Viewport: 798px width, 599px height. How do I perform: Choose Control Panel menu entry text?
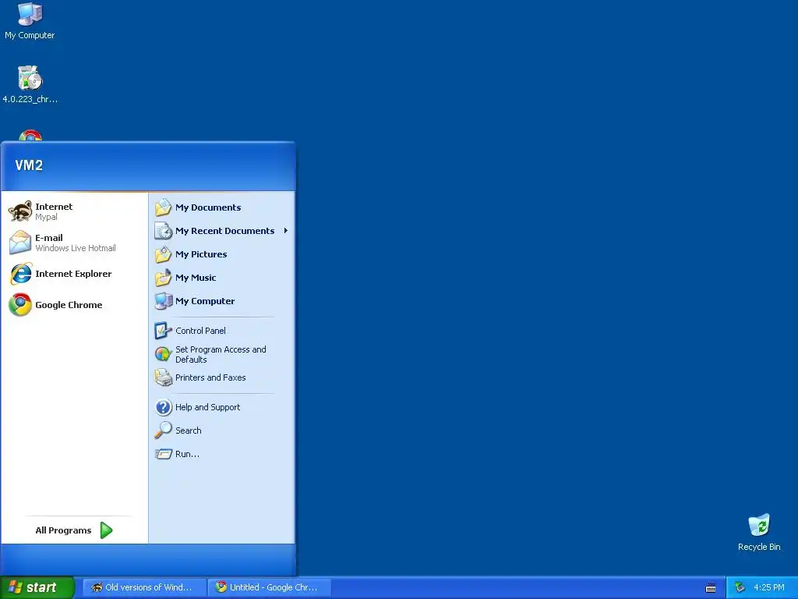(x=200, y=331)
